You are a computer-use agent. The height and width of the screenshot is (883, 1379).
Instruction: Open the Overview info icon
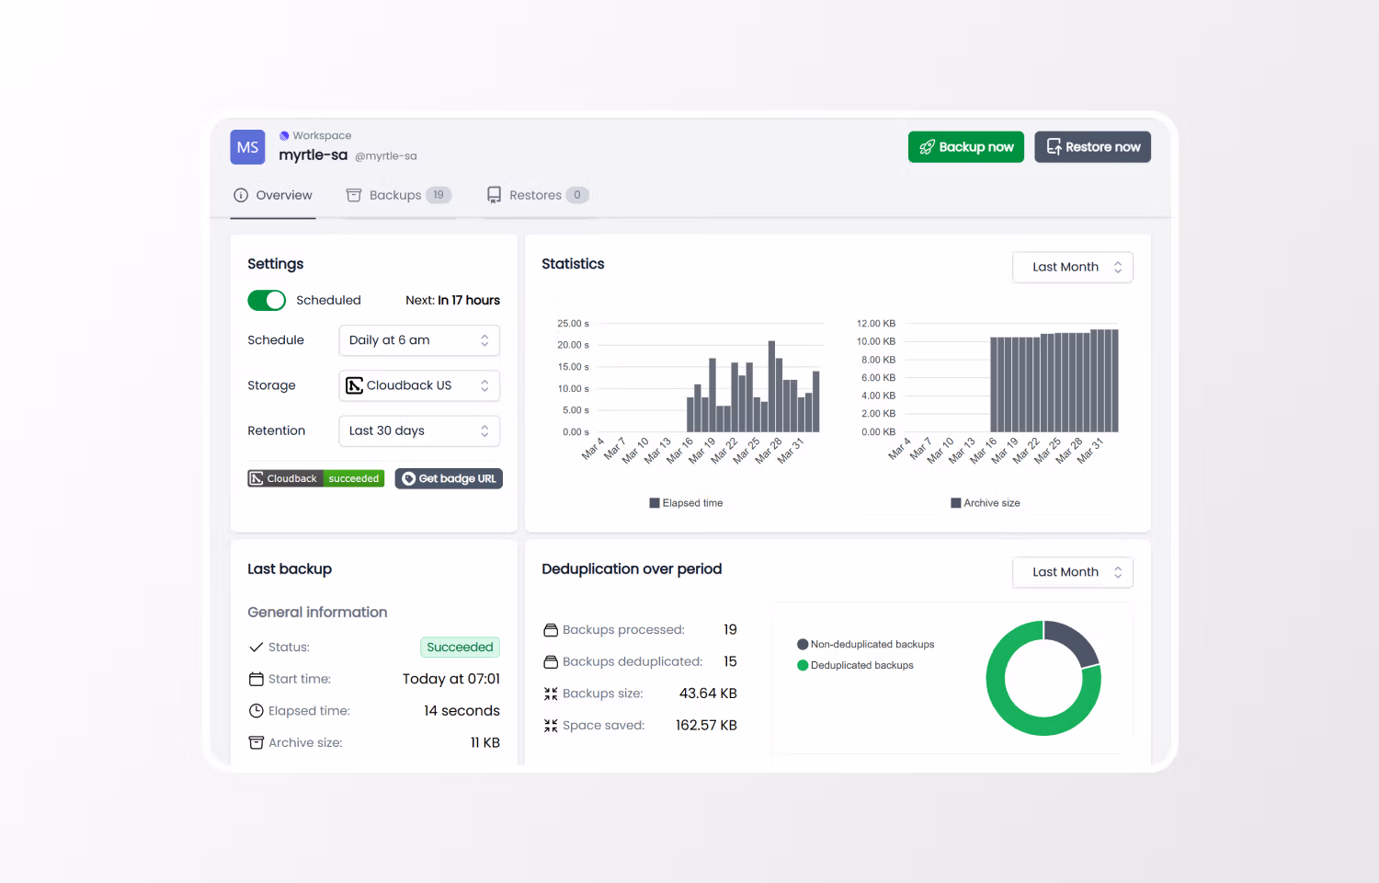tap(241, 194)
